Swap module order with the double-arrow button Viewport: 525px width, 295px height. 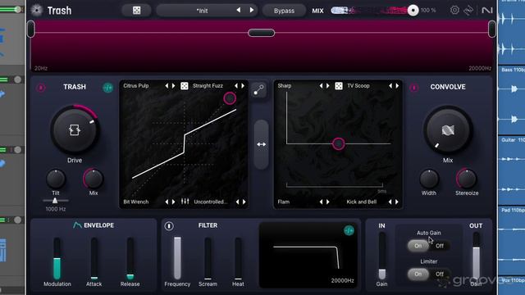261,144
